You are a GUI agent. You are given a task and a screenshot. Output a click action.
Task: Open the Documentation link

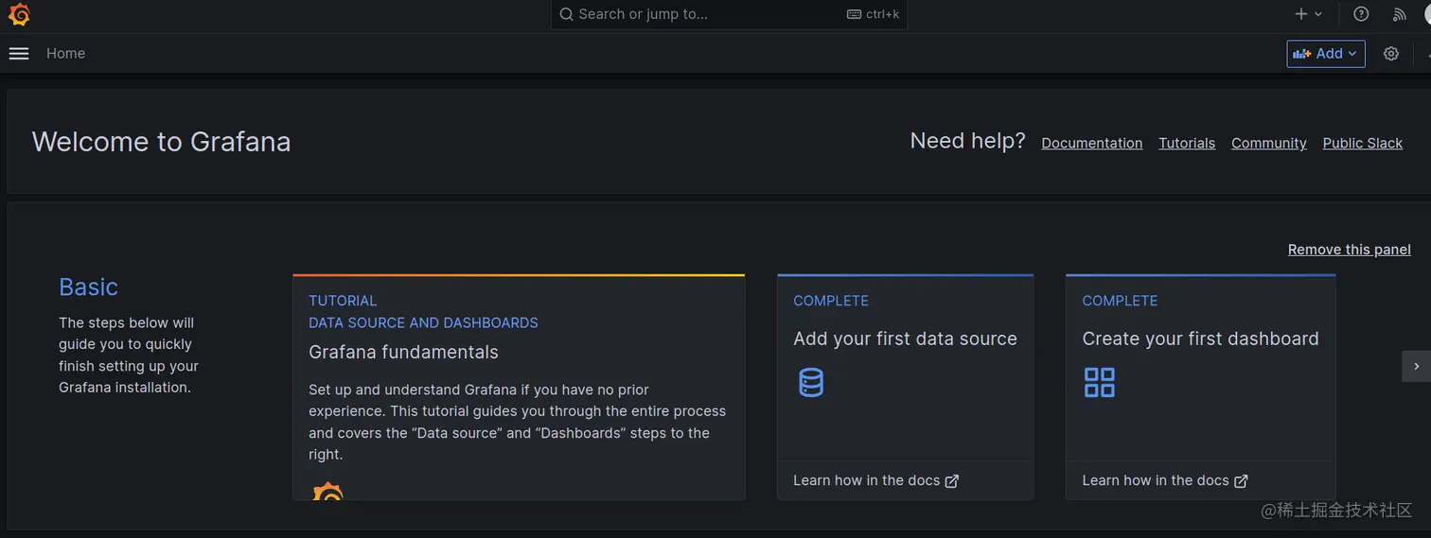[1091, 144]
